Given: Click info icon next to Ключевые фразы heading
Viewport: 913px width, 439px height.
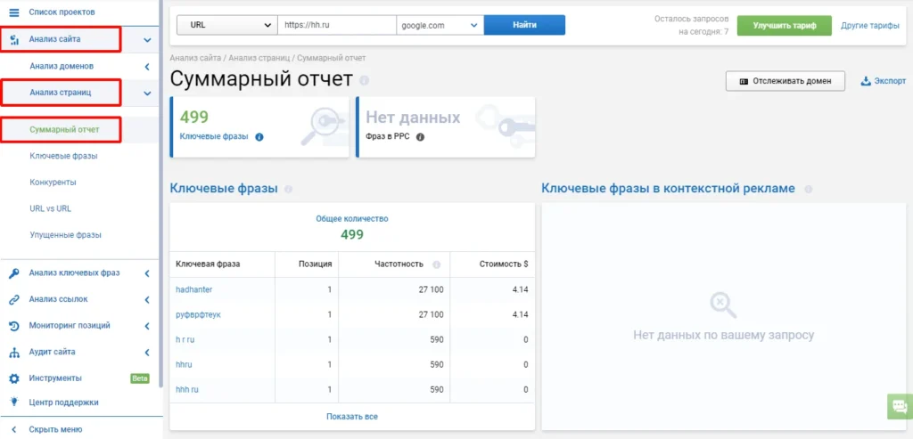Looking at the screenshot, I should click(288, 189).
